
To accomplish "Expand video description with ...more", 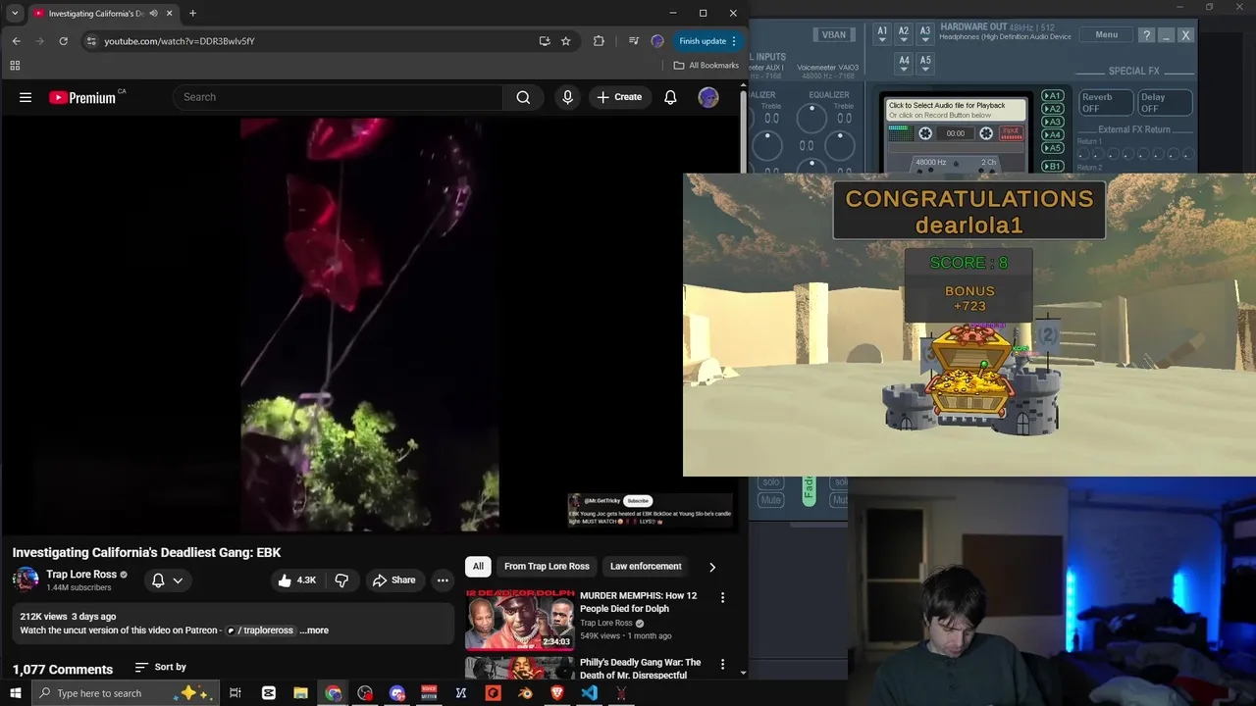I will point(314,630).
